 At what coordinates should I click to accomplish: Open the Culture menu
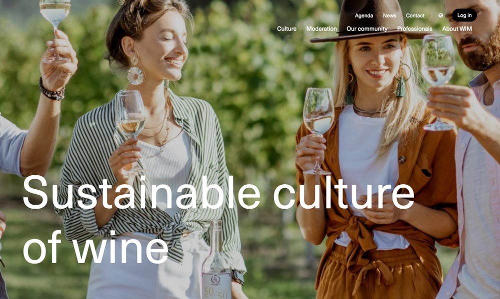[x=286, y=28]
